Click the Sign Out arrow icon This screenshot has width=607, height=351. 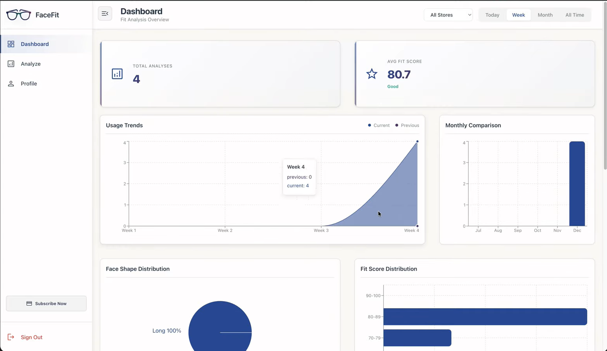(x=11, y=337)
